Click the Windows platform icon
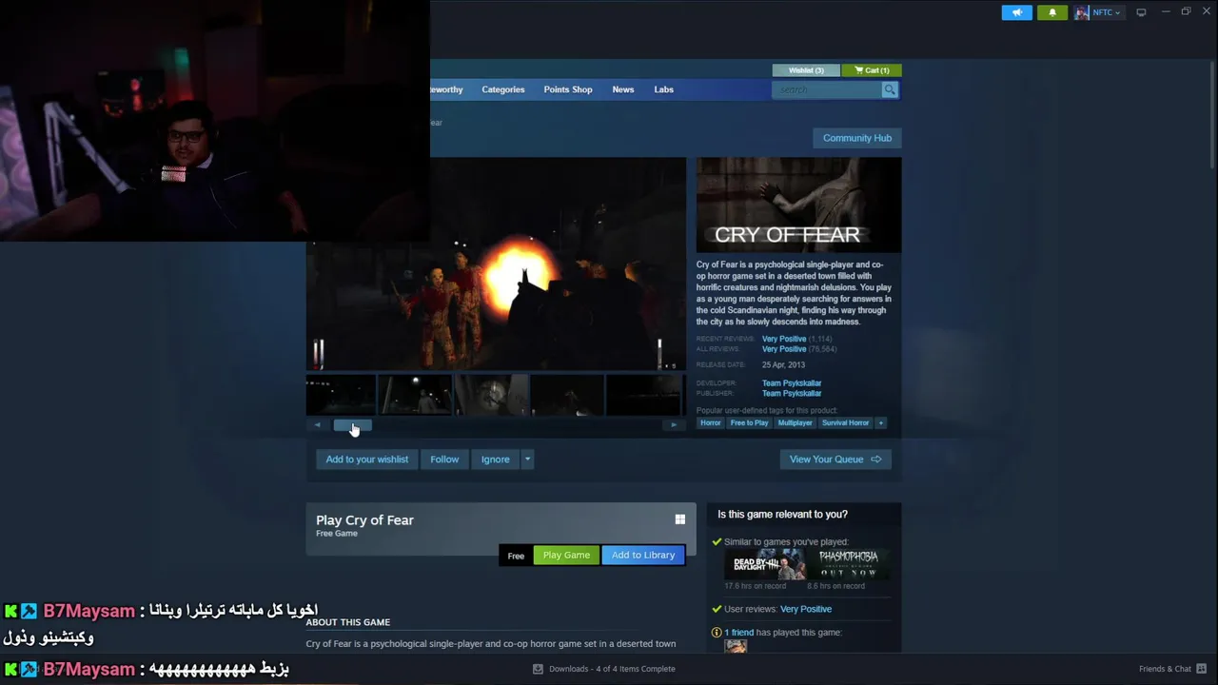Image resolution: width=1218 pixels, height=685 pixels. 679,519
